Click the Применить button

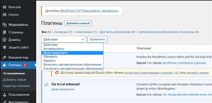[x=97, y=39]
